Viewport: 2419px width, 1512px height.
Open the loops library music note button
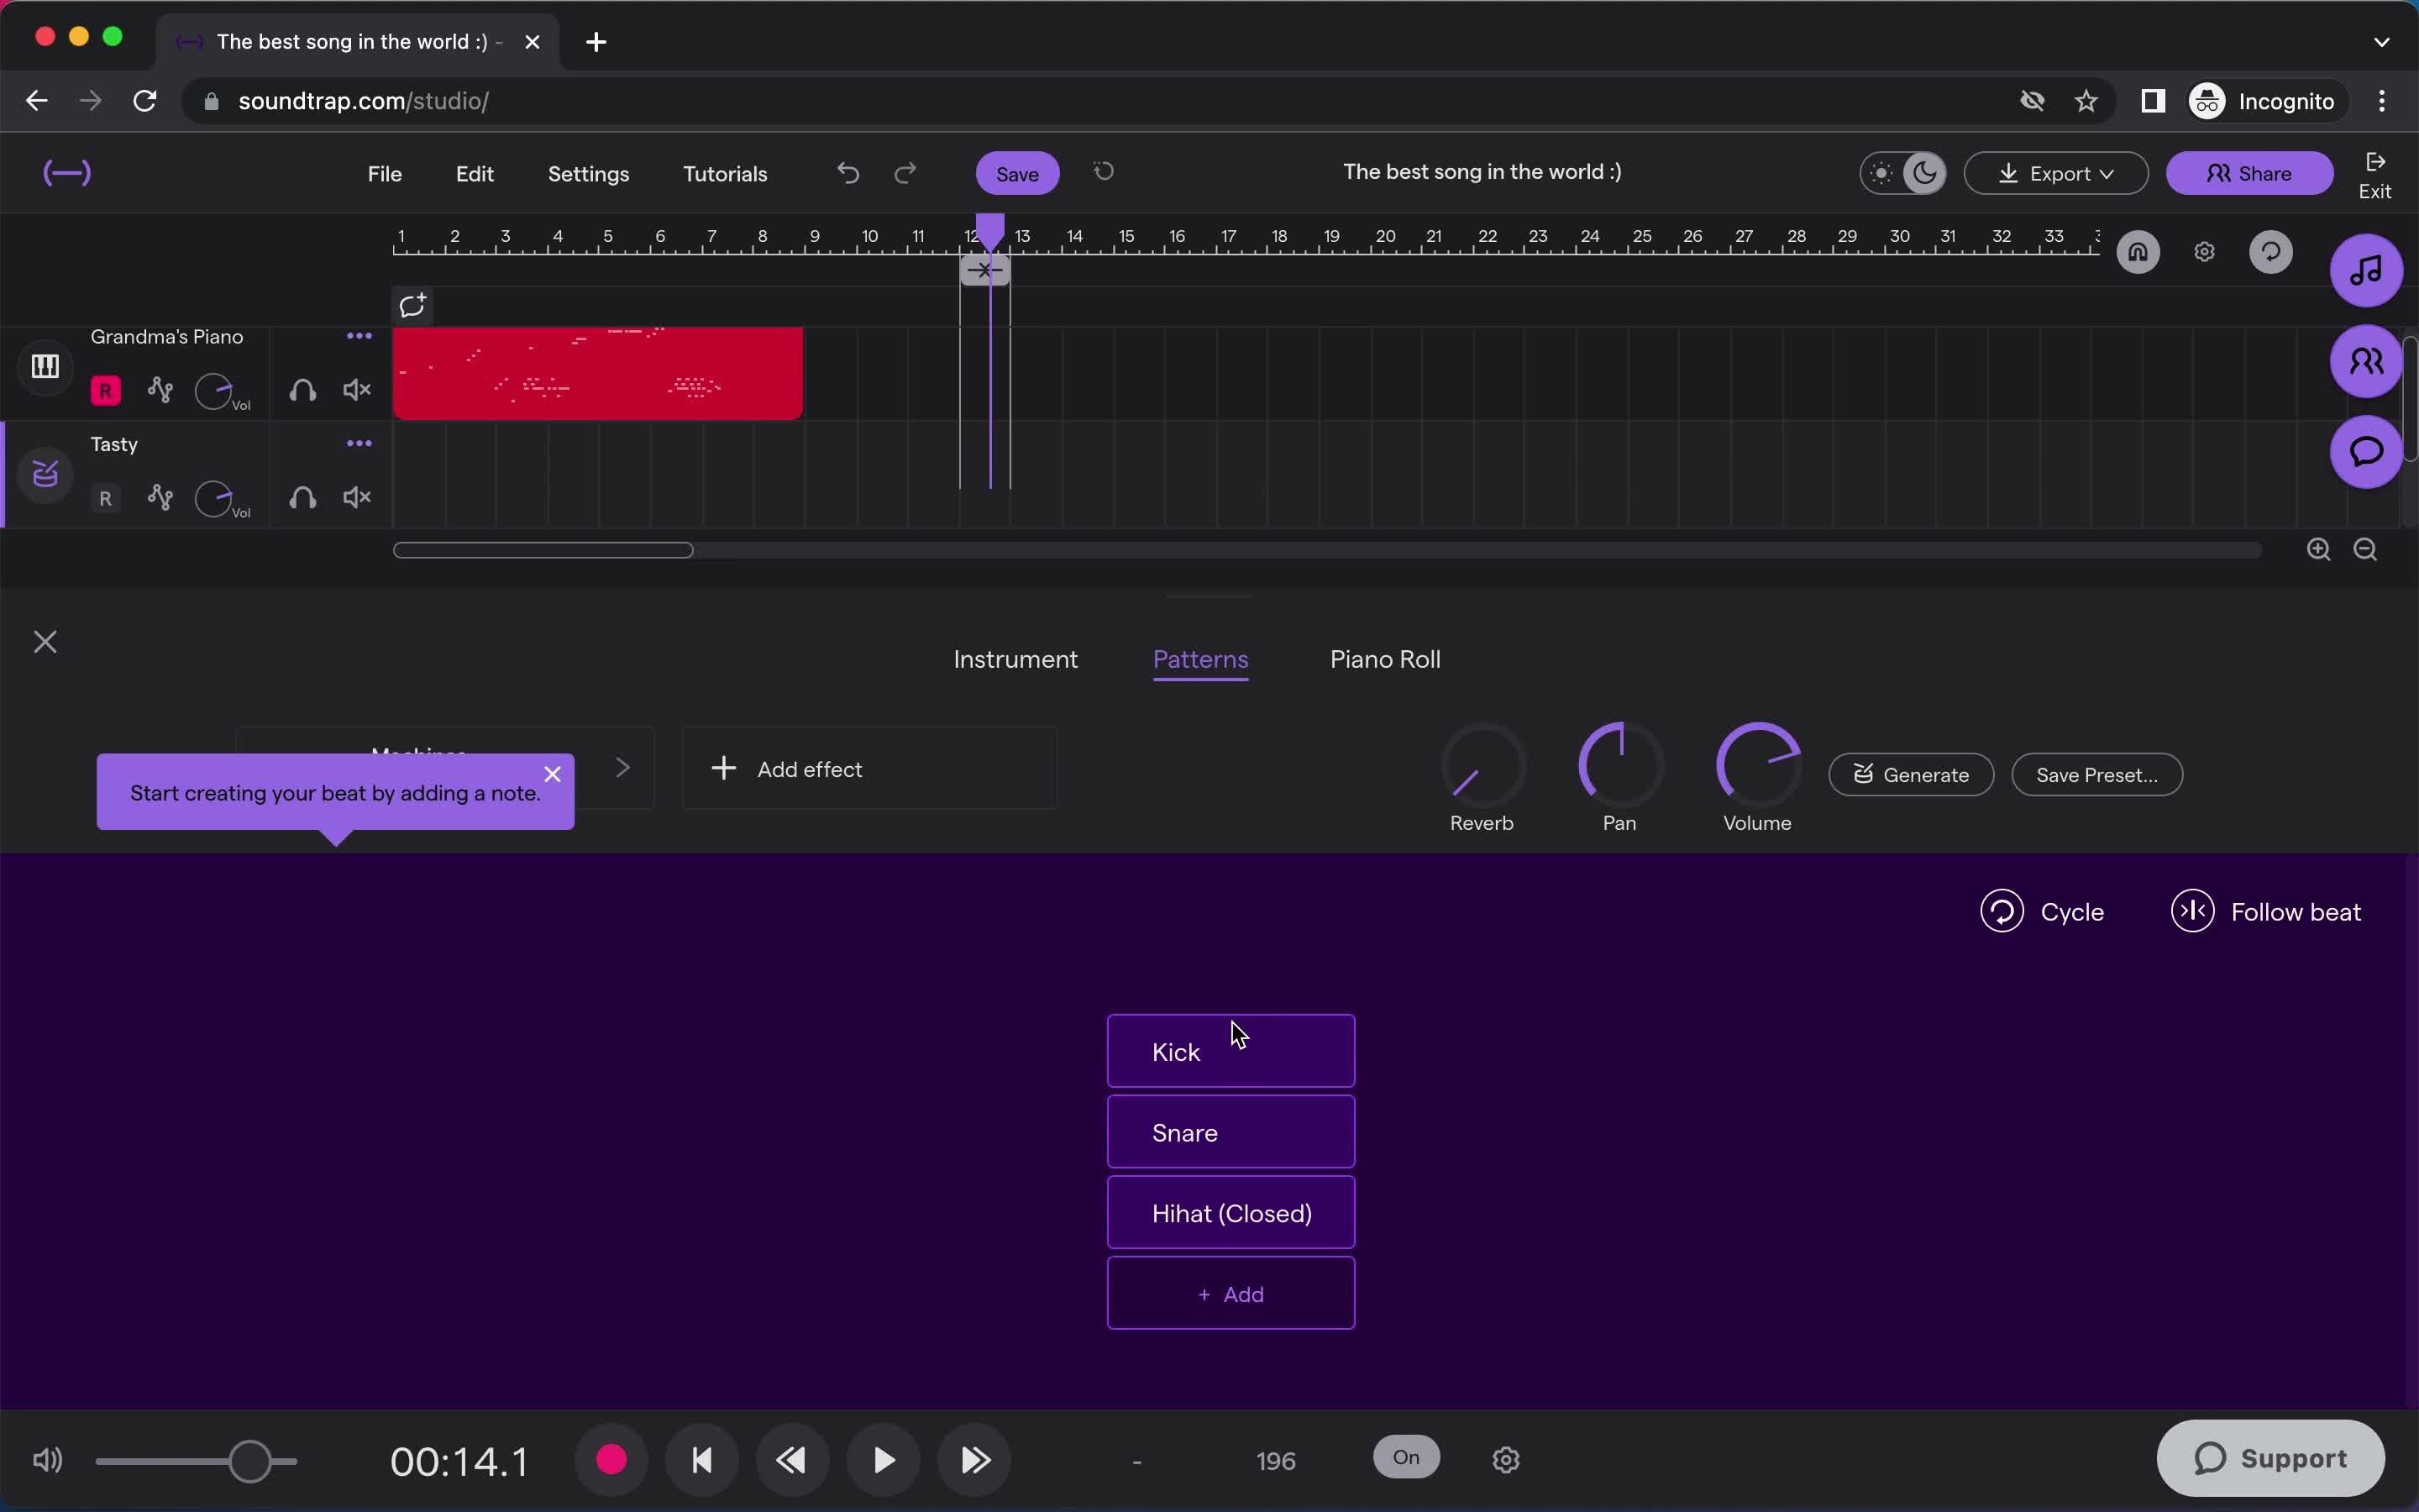click(2366, 270)
